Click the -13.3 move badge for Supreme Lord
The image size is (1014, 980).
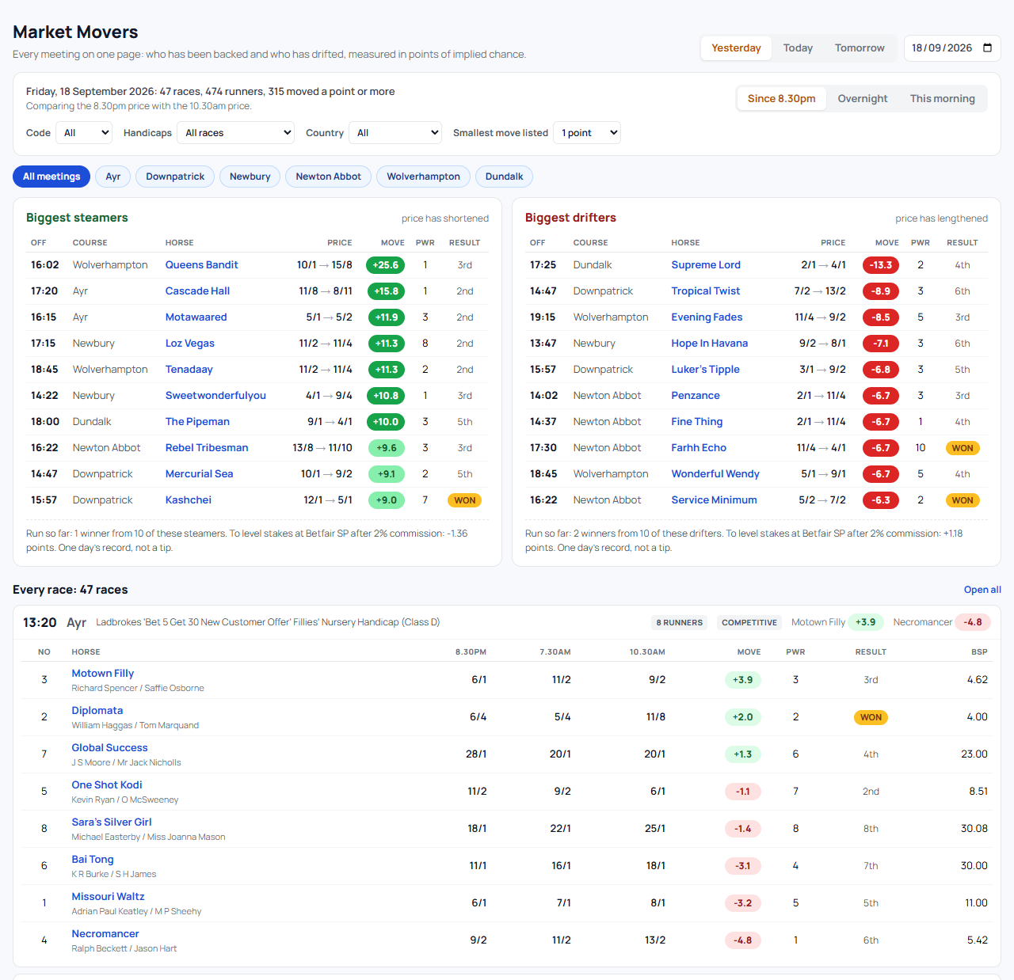(x=881, y=265)
